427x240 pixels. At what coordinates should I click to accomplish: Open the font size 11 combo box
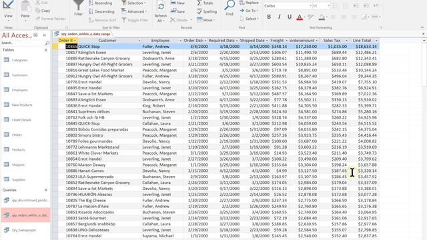[321, 6]
